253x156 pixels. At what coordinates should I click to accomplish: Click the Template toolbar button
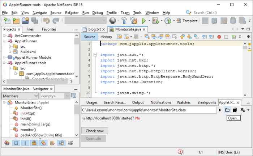click(187, 21)
